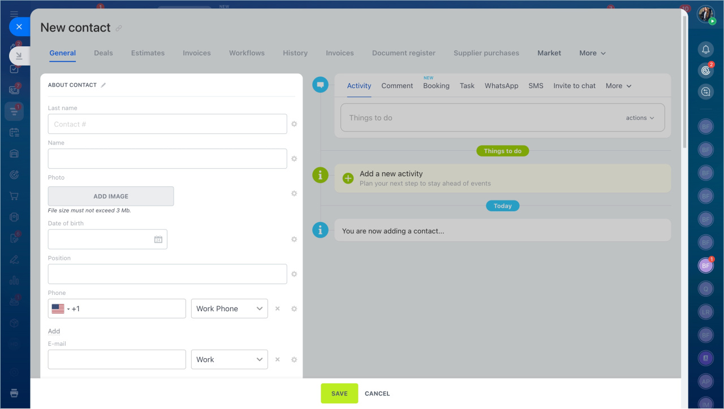
Task: Click into the Position input field
Action: click(167, 274)
